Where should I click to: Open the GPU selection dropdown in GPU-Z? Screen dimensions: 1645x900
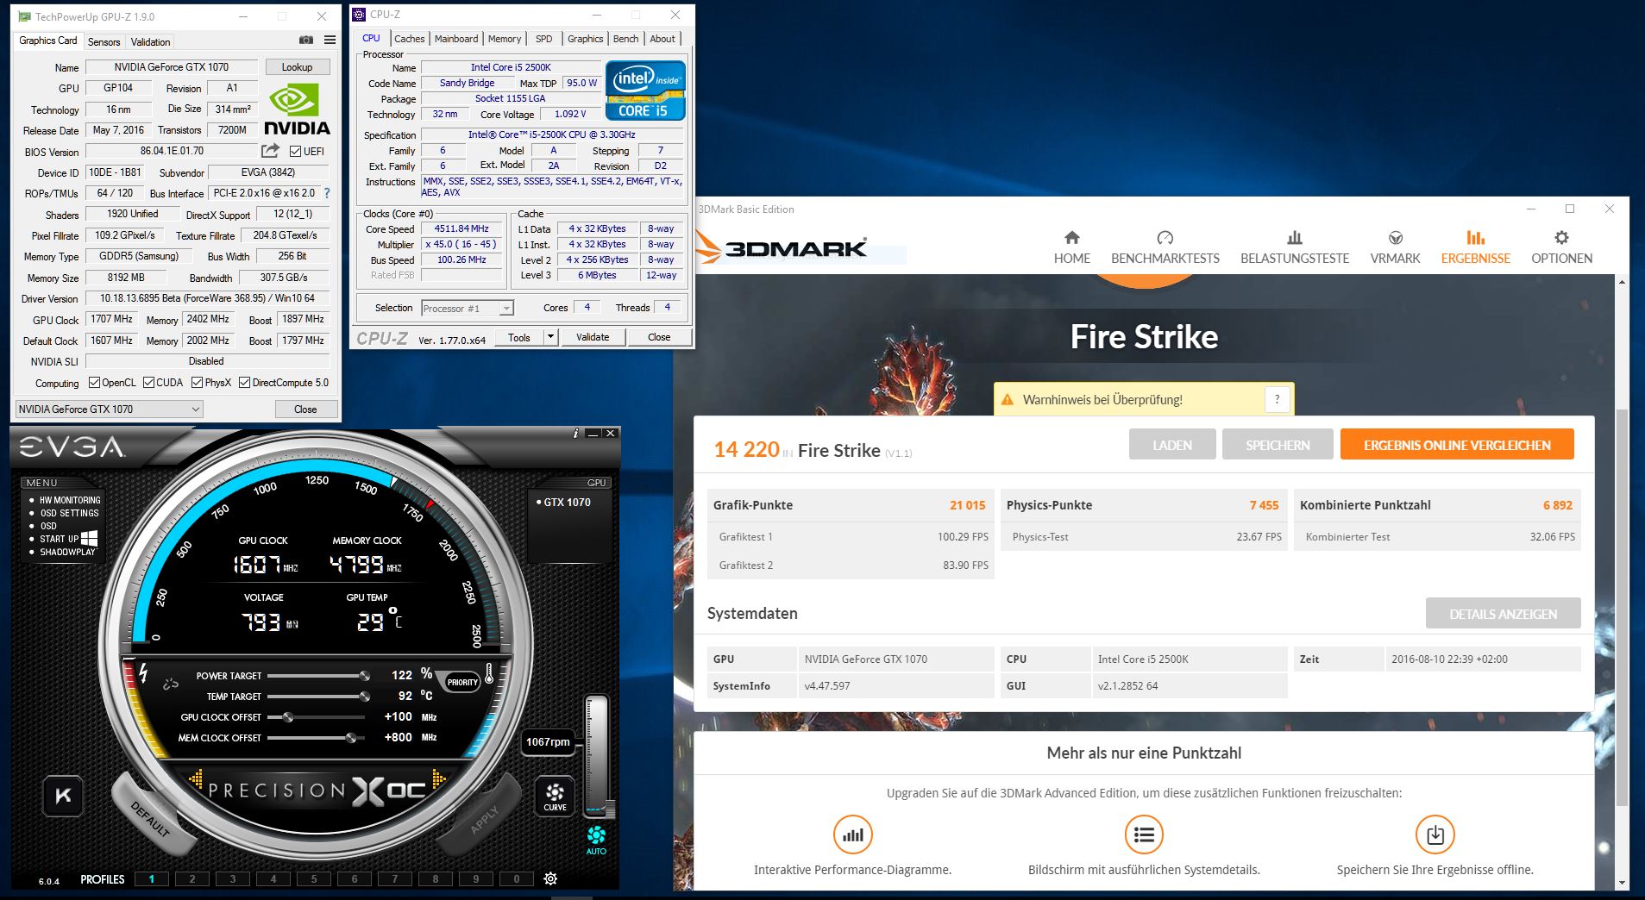(x=109, y=409)
